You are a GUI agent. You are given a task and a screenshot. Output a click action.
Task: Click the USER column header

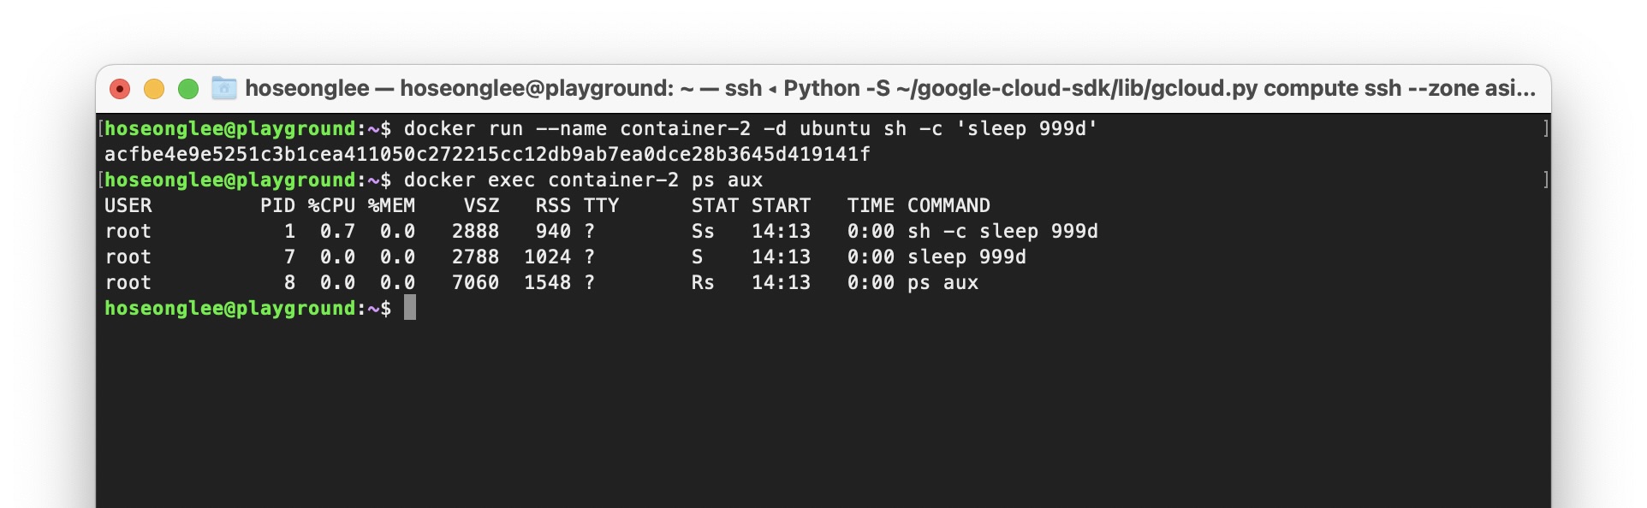[x=127, y=205]
